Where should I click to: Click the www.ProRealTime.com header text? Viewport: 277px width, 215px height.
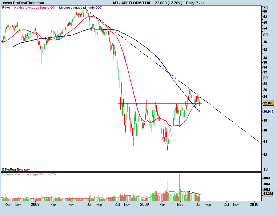click(24, 3)
